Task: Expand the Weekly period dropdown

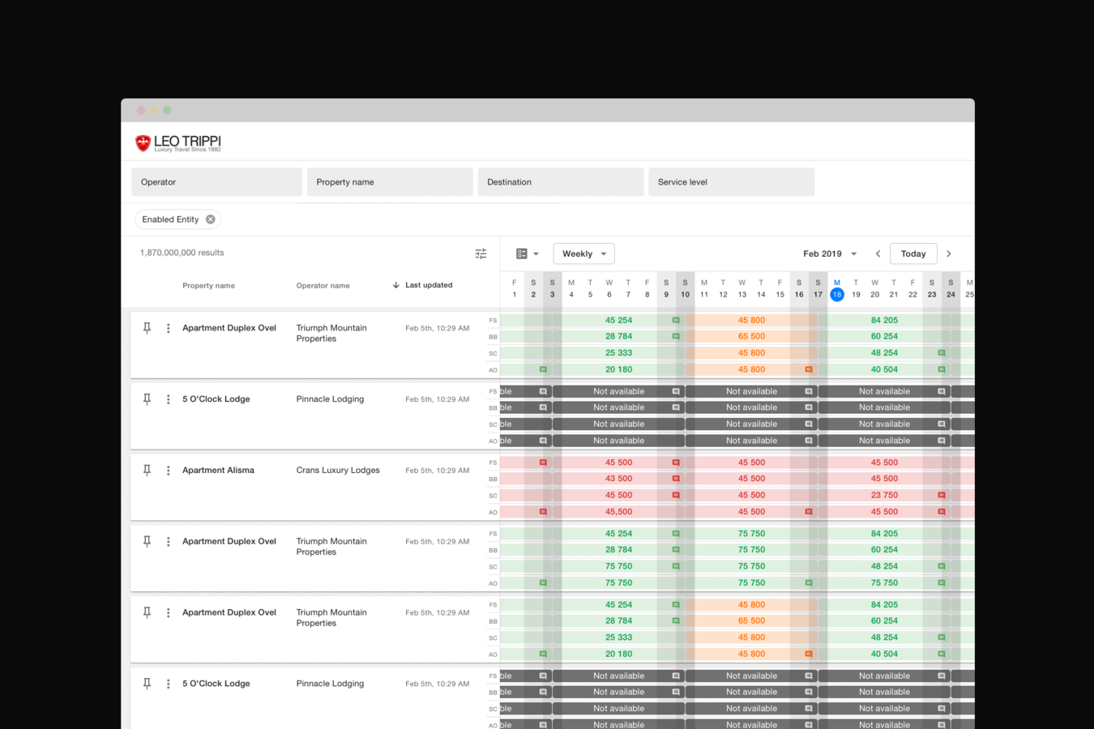Action: click(584, 254)
